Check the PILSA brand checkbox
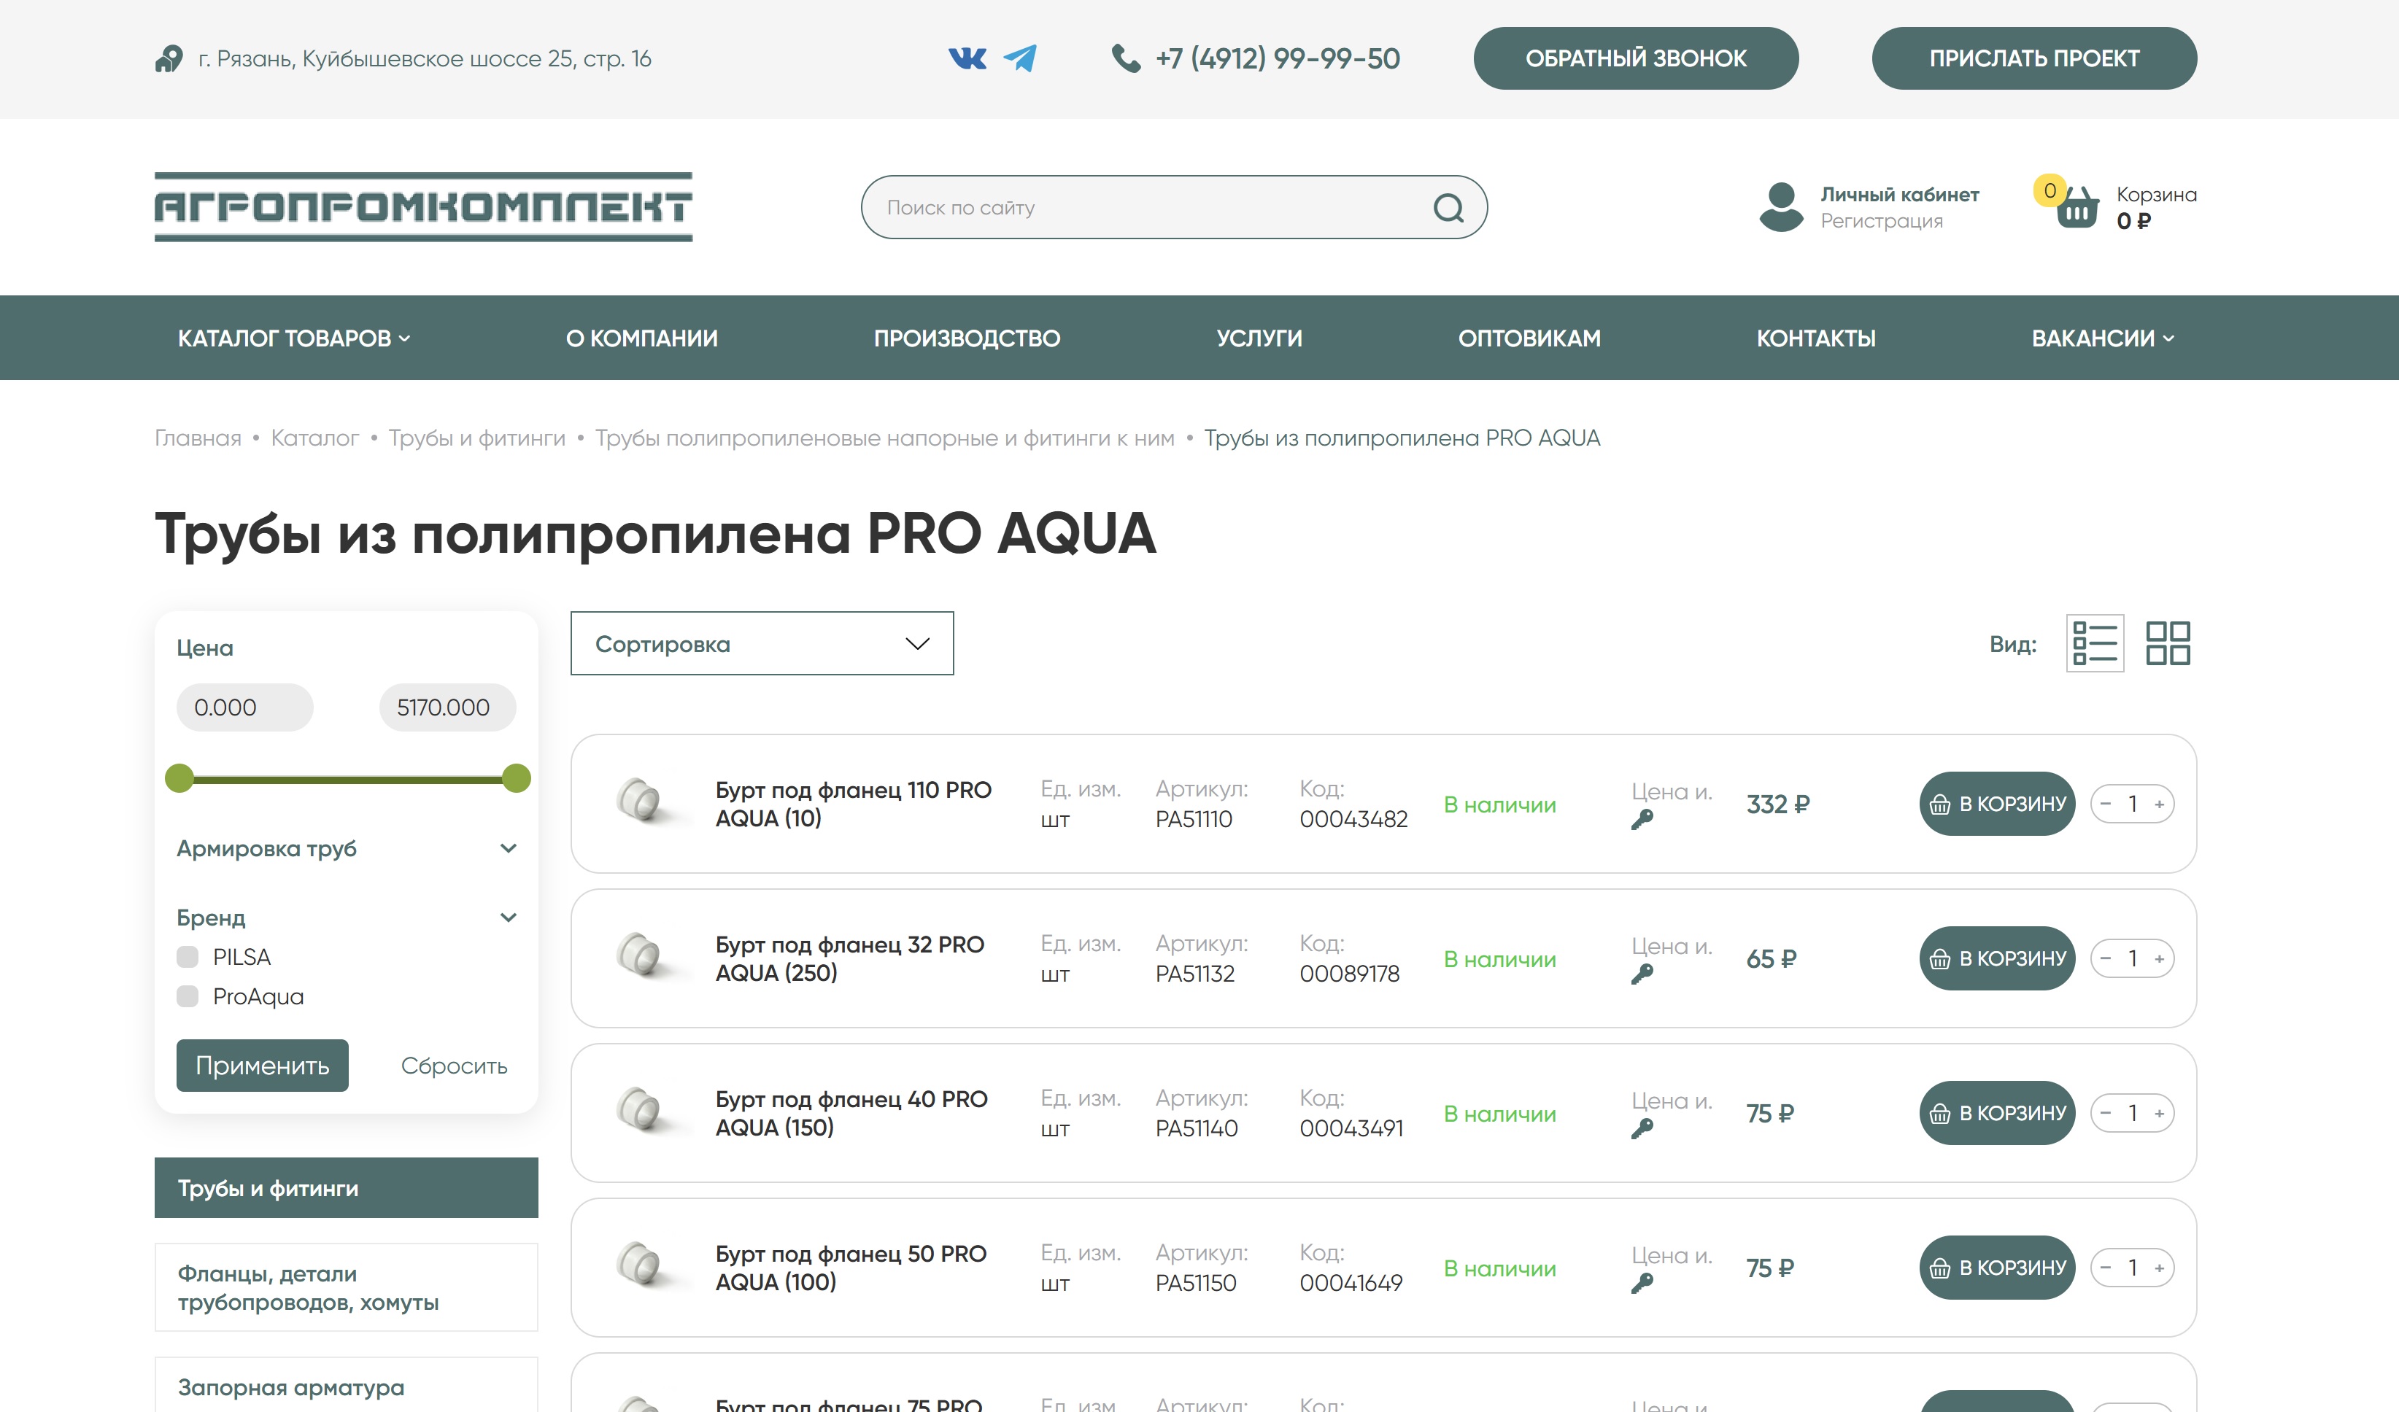The width and height of the screenshot is (2399, 1412). (188, 957)
